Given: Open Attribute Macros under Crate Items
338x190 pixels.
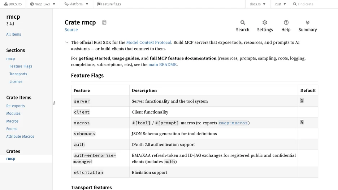Looking at the screenshot, I should click(x=20, y=136).
